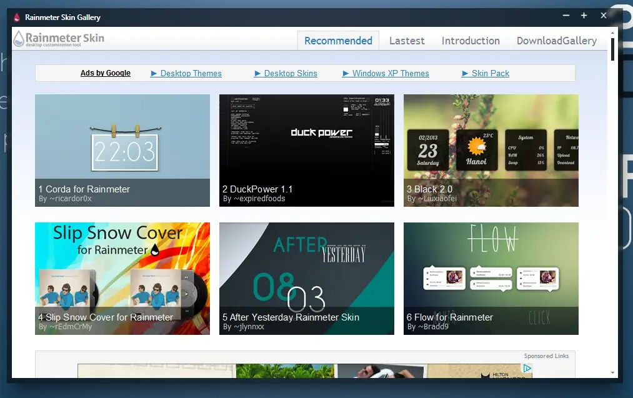
Task: Open the Lastest tab
Action: (407, 41)
